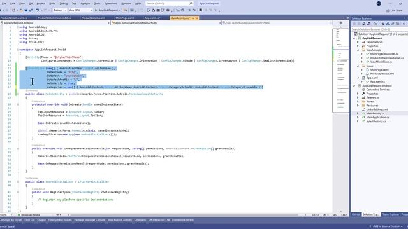Select LinkerSettings.xml in Solution Explorer

[x=377, y=109]
